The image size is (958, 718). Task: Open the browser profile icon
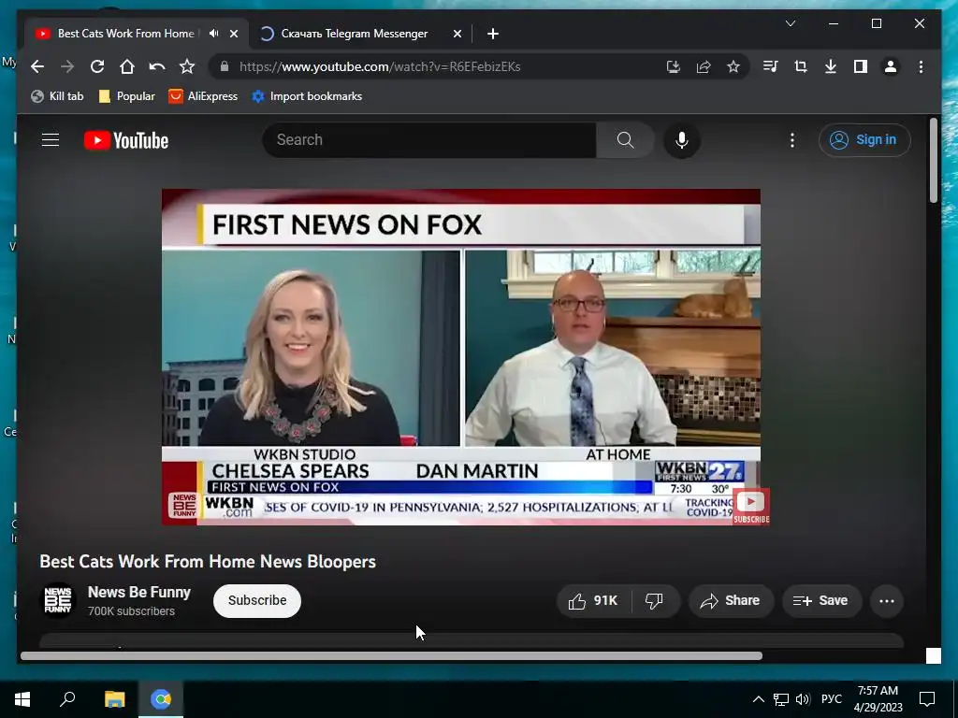[891, 66]
